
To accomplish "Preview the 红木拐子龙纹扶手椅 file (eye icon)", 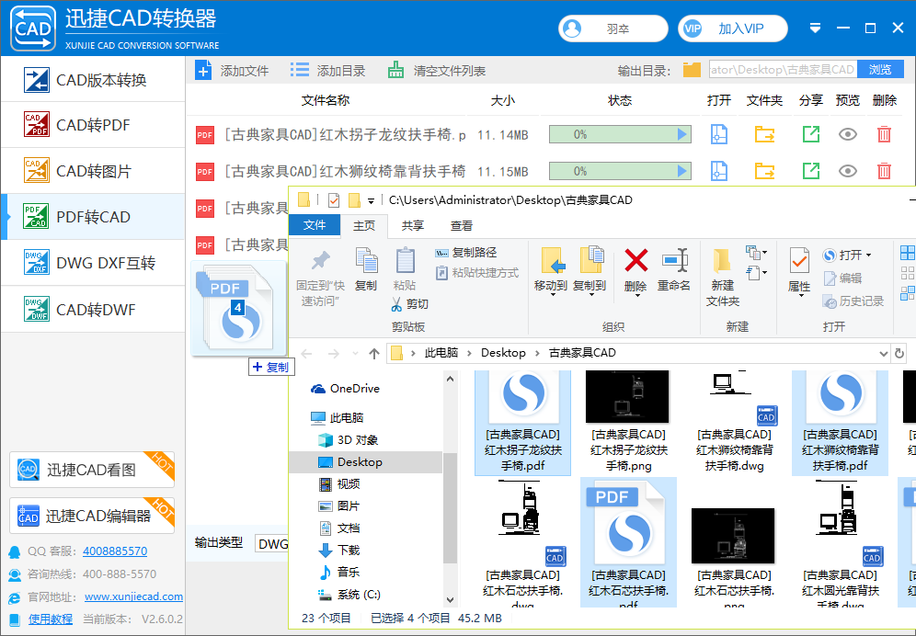I will click(x=848, y=135).
